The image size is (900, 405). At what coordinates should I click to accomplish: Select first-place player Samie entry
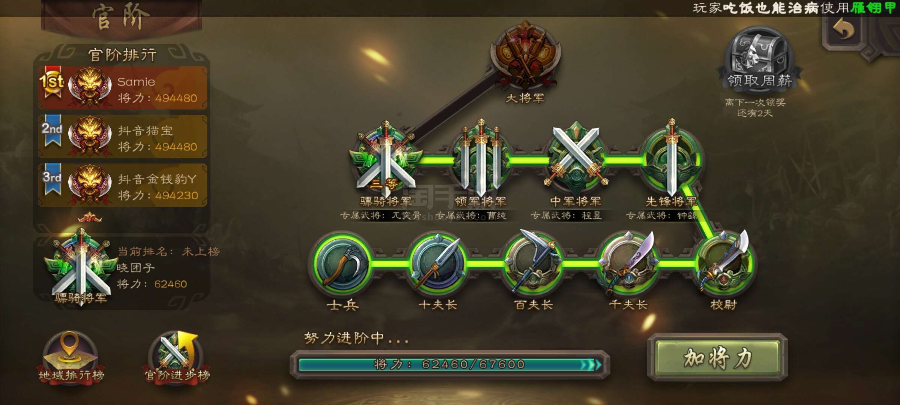click(122, 88)
